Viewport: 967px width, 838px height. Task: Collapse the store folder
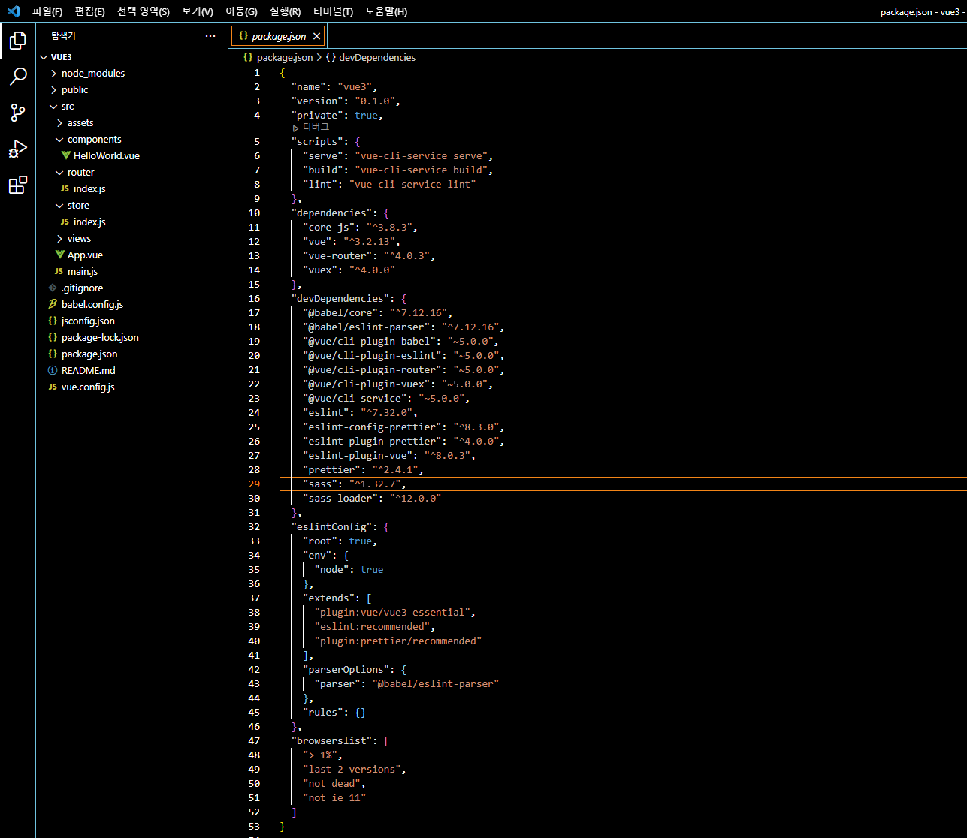point(59,205)
